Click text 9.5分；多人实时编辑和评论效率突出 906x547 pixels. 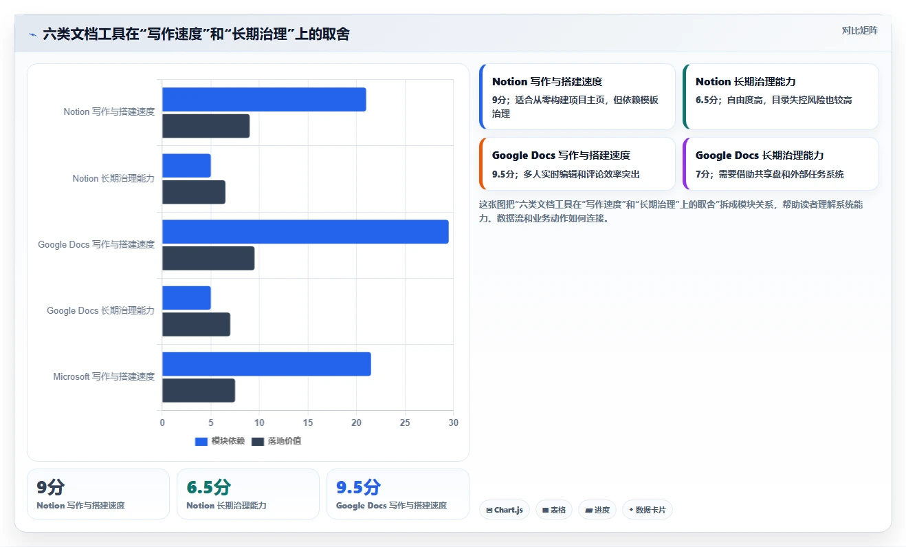click(566, 174)
